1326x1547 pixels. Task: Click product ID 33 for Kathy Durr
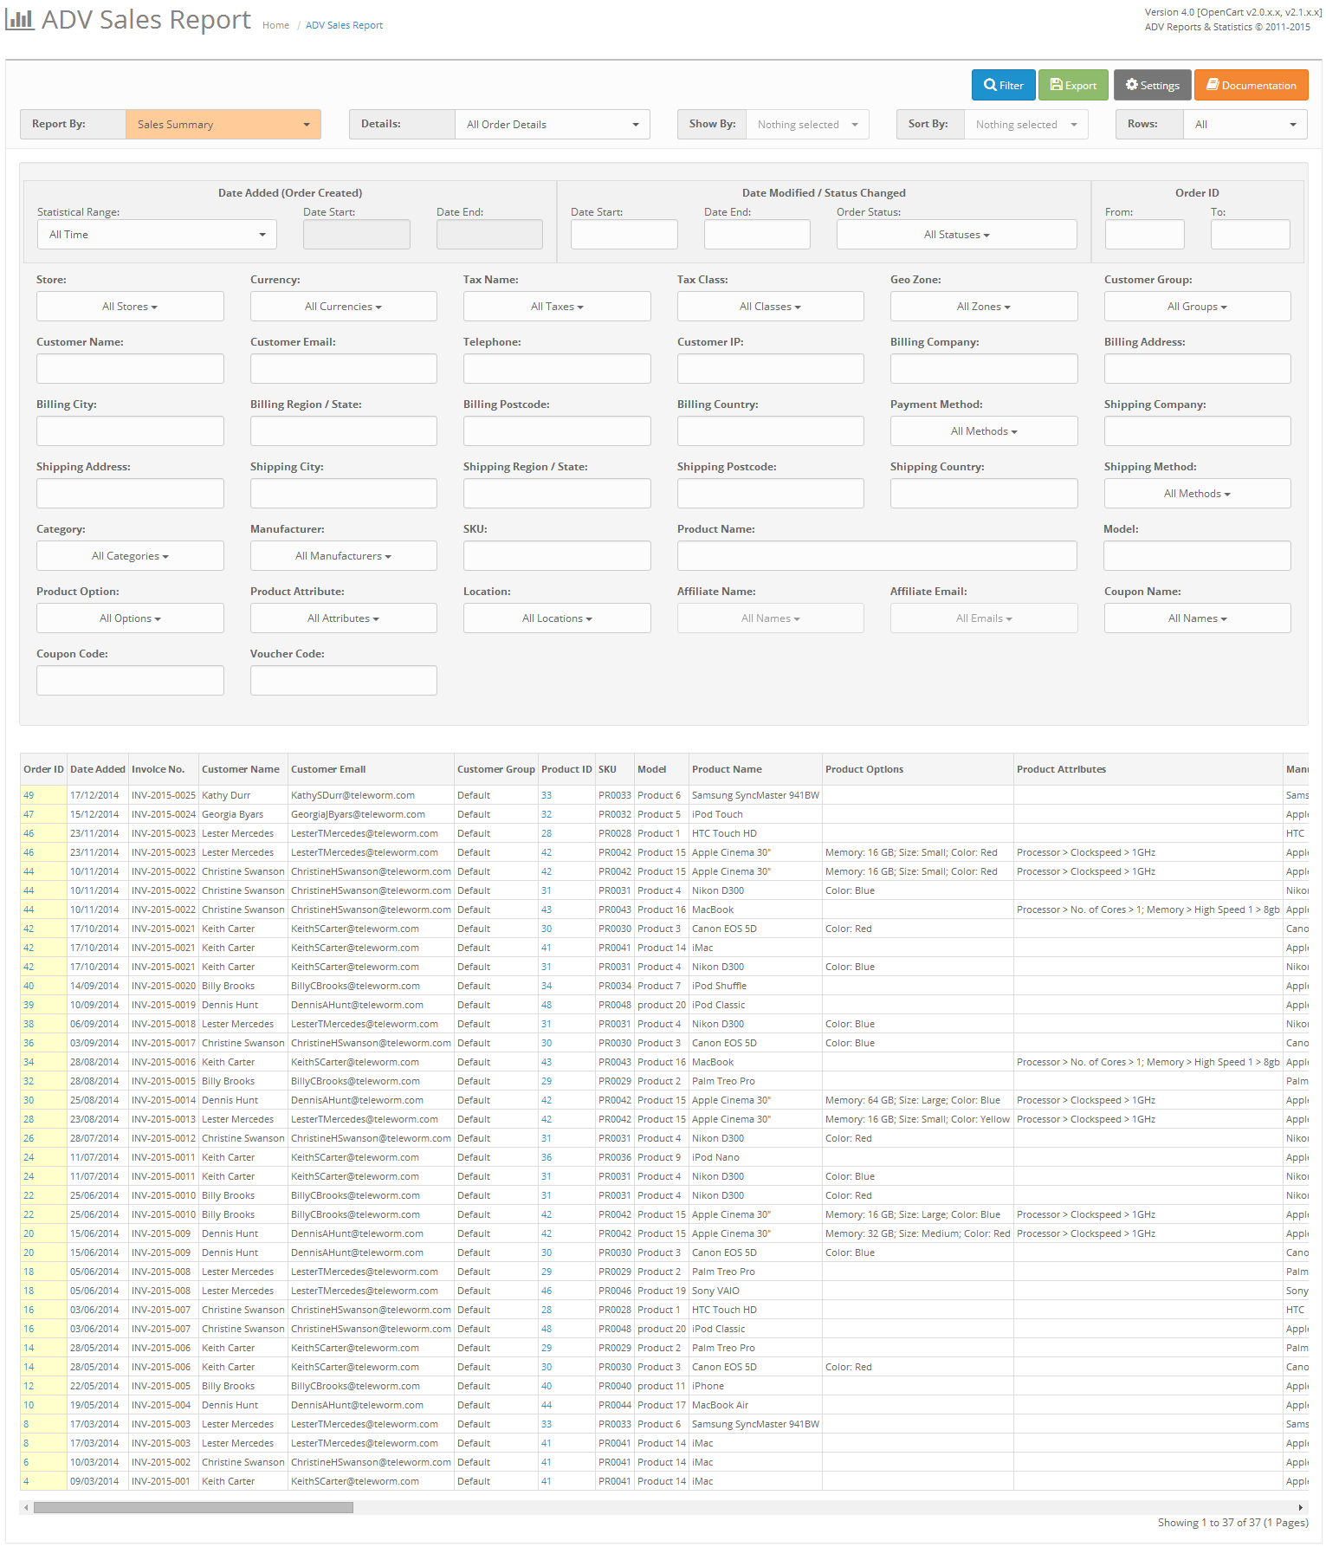click(x=547, y=795)
